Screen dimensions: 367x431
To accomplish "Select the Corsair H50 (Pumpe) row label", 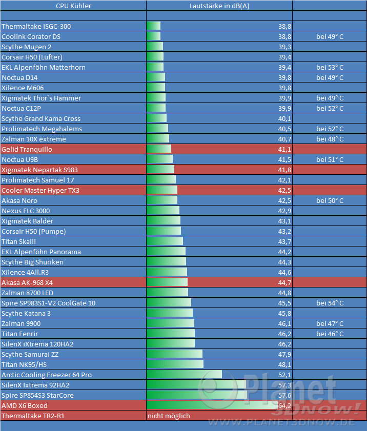I will coord(34,231).
